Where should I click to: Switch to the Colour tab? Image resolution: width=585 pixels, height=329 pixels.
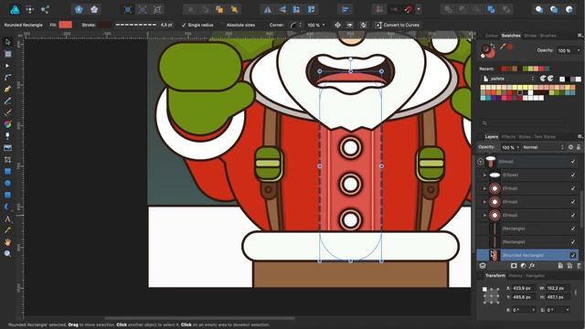[x=492, y=36]
